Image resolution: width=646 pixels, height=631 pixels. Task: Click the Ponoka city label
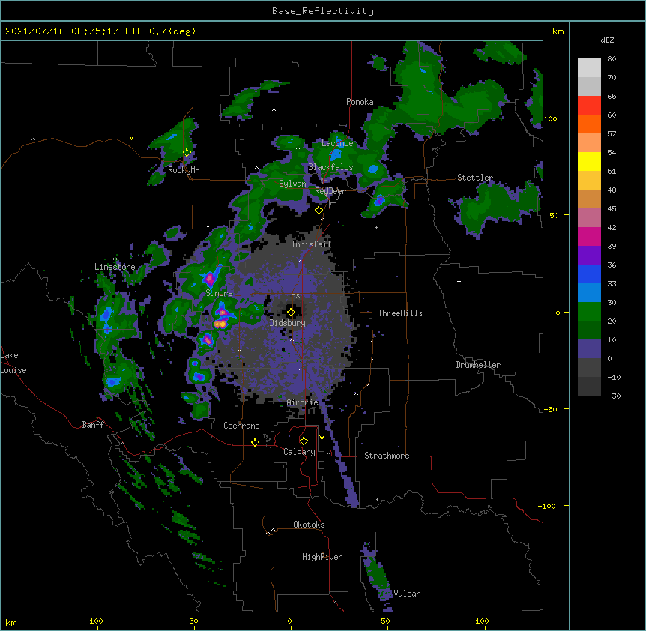coord(360,102)
